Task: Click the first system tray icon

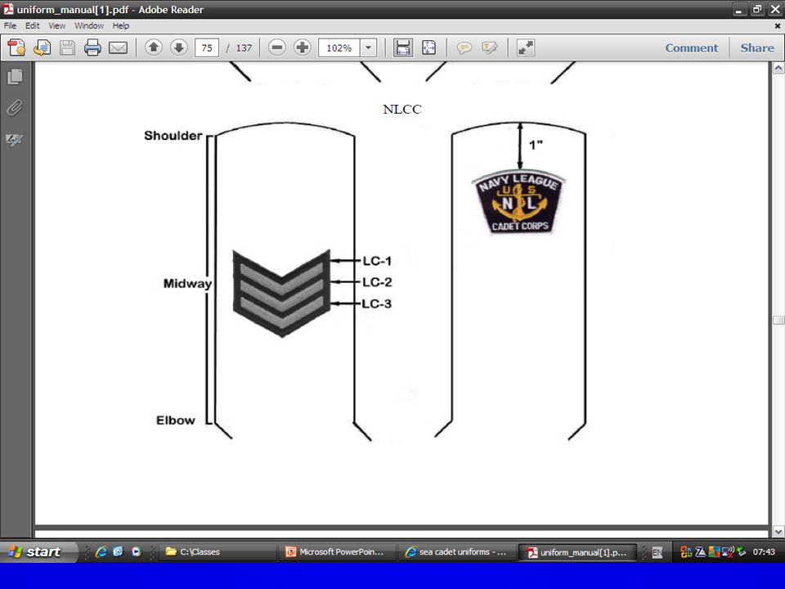Action: tap(686, 552)
